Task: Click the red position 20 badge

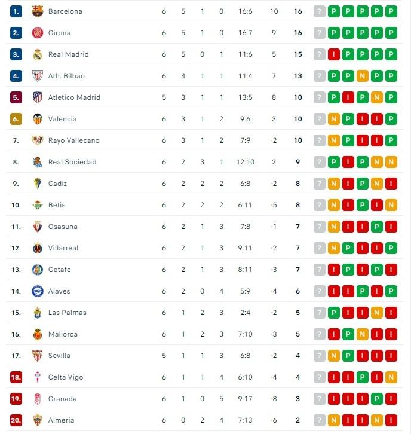Action: 16,420
